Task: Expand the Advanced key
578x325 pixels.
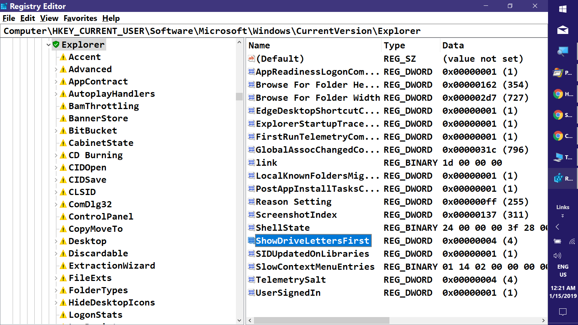Action: (x=56, y=69)
